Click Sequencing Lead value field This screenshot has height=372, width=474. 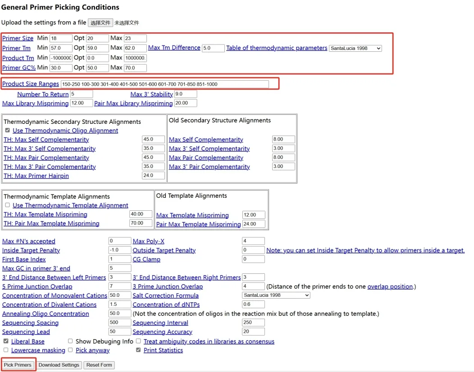pos(120,332)
